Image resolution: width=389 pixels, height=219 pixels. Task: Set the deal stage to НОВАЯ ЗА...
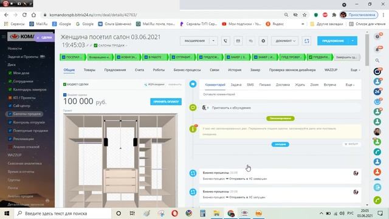[x=128, y=57]
